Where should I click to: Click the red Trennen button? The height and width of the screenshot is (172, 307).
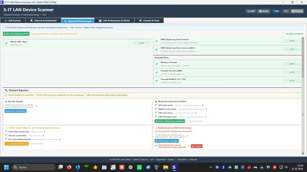(196, 146)
